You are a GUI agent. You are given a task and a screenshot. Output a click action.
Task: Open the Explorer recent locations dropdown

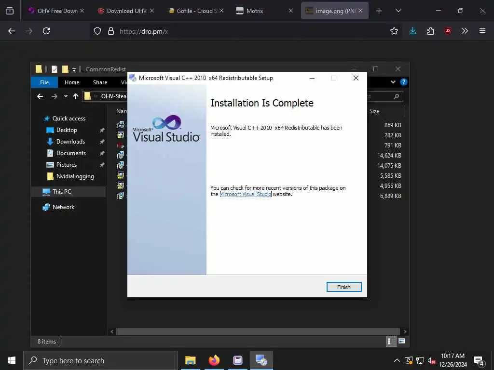[x=66, y=96]
